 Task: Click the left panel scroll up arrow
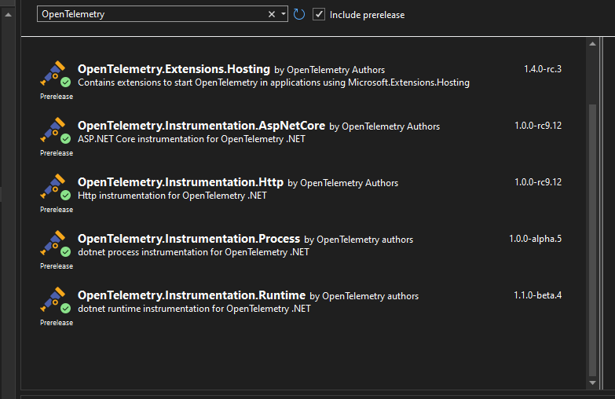(x=8, y=15)
